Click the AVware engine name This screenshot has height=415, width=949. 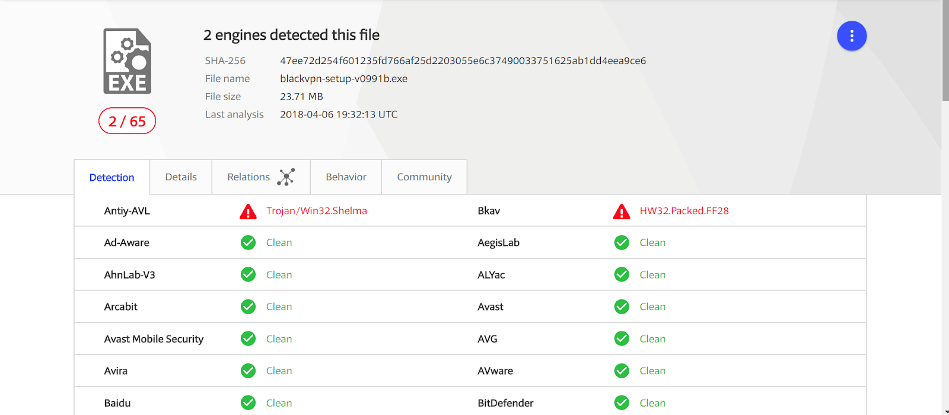coord(495,371)
